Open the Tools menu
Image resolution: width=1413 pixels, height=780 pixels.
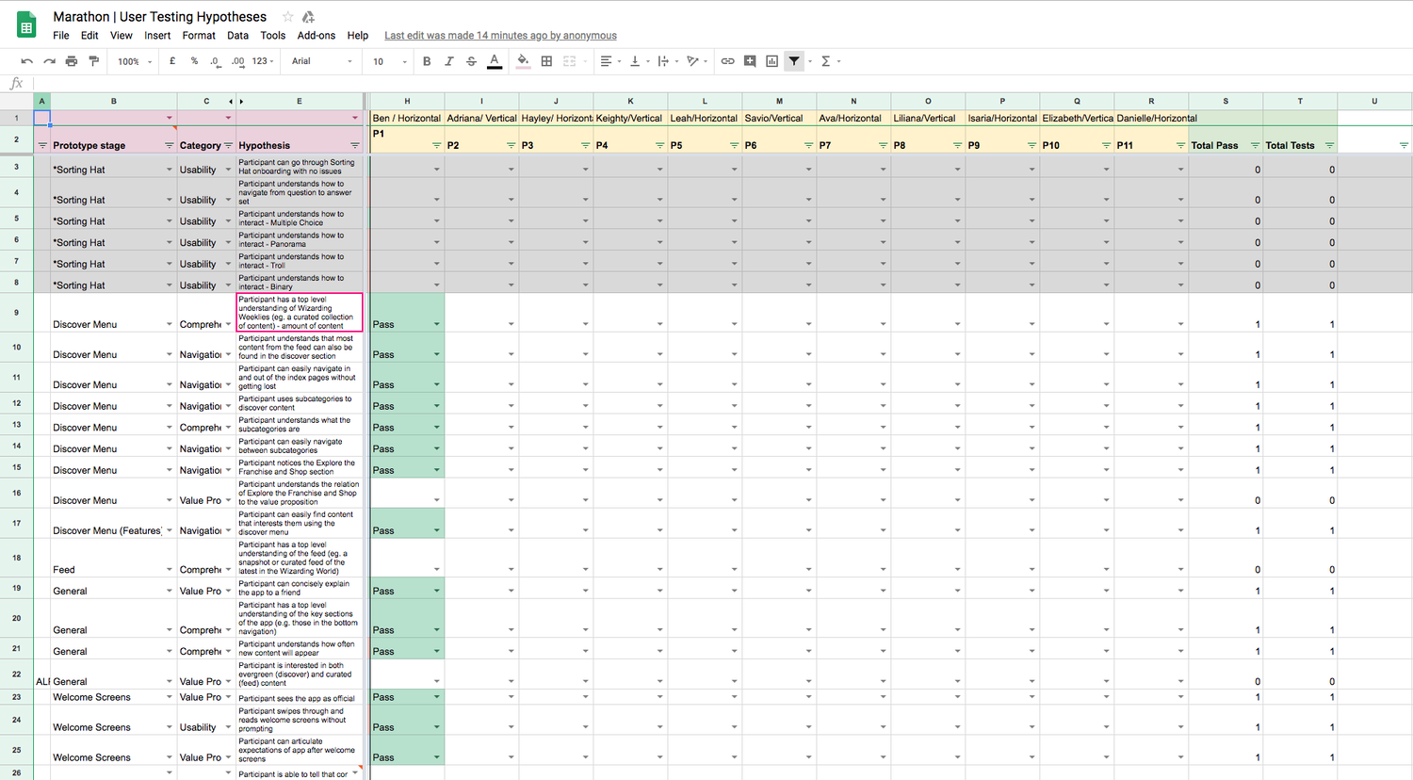(273, 36)
